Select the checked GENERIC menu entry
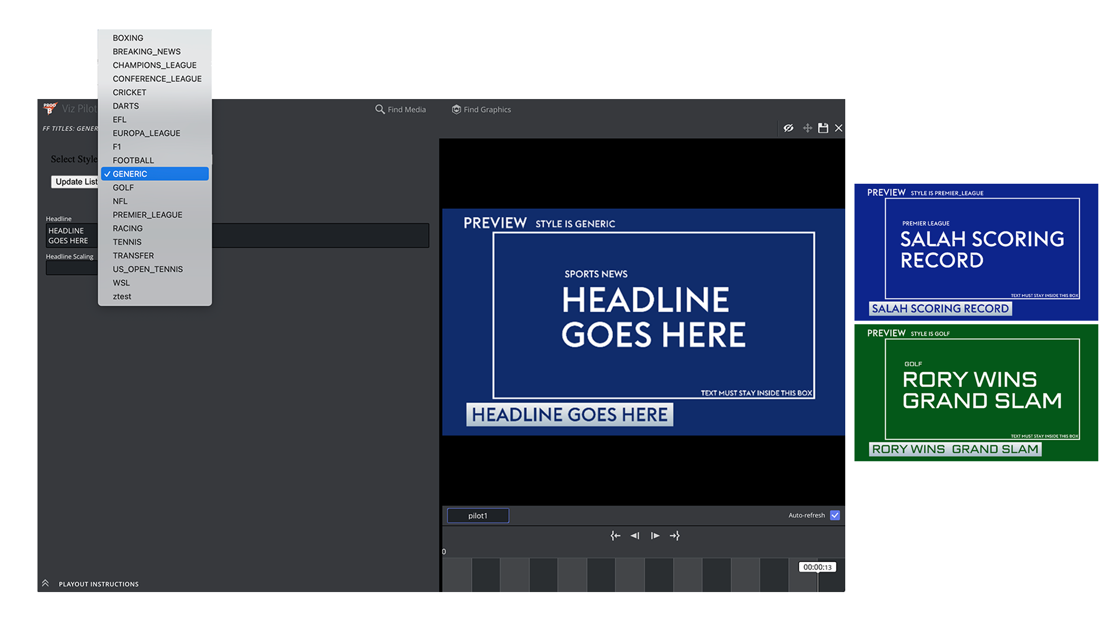The image size is (1107, 622). [x=130, y=174]
